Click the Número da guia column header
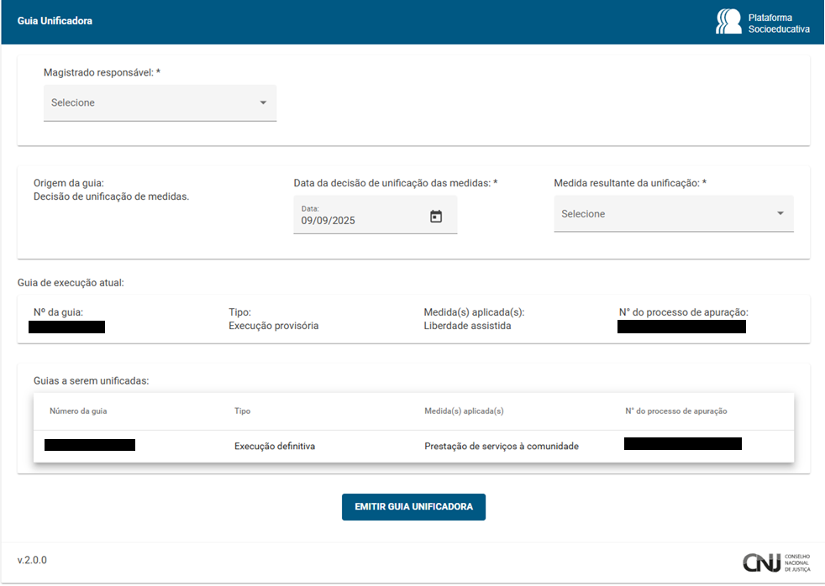Image resolution: width=825 pixels, height=586 pixels. coord(78,411)
